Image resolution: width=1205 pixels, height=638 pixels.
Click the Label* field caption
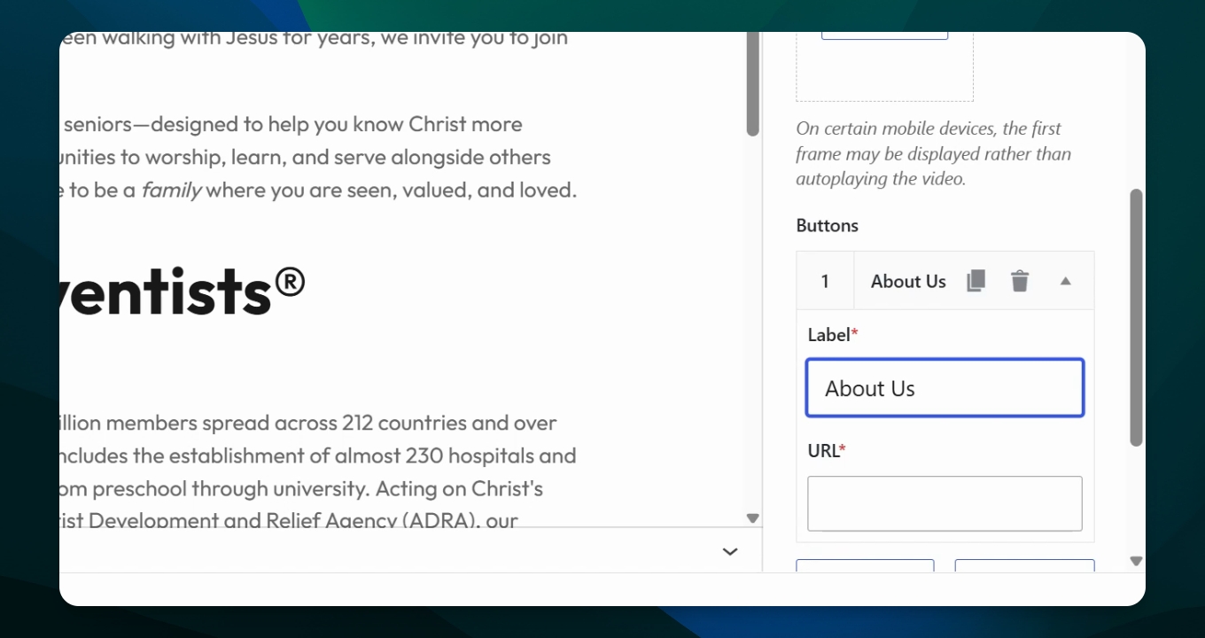833,335
